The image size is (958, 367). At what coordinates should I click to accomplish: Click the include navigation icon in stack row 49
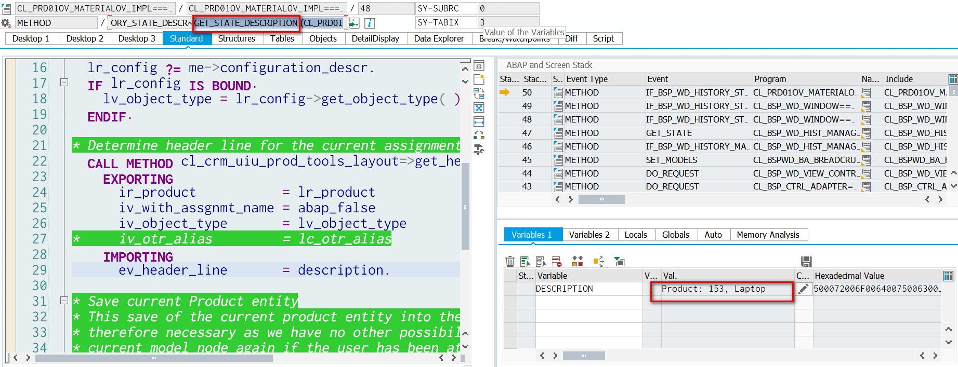pos(867,106)
